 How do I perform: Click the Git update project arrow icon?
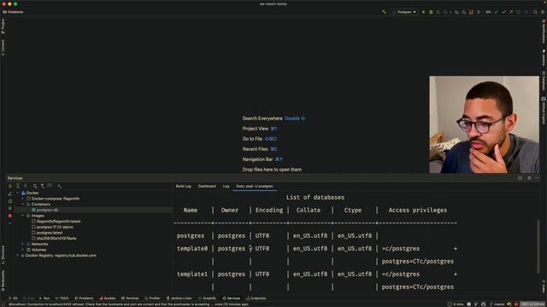point(496,12)
